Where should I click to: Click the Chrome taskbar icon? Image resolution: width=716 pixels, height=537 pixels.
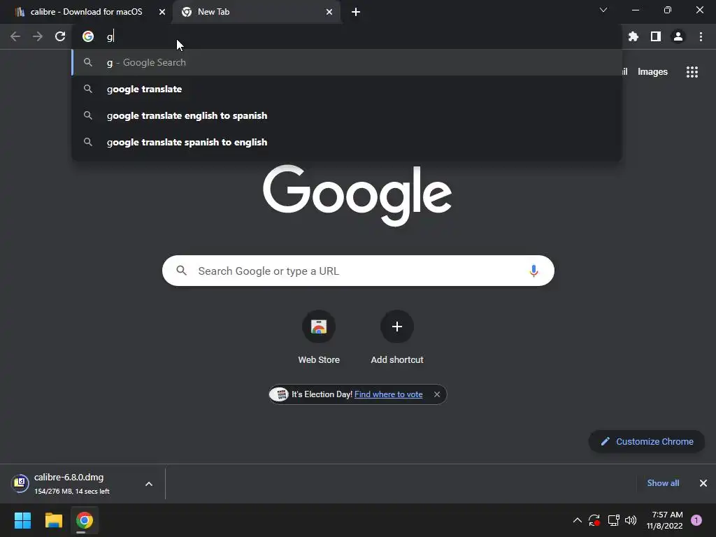[x=85, y=520]
